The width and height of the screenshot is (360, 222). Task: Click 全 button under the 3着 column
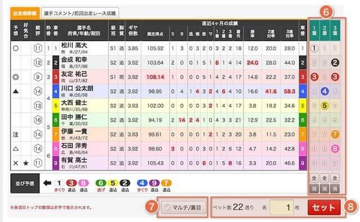tap(335, 178)
